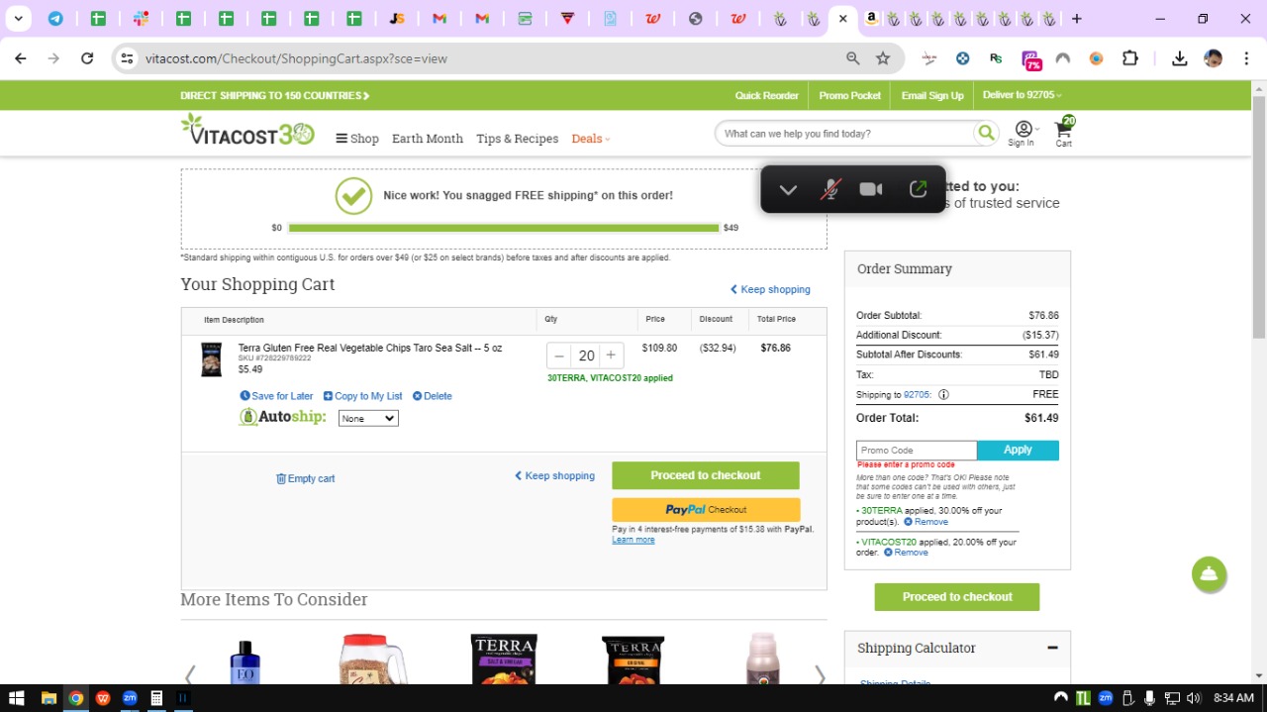This screenshot has height=712, width=1267.
Task: Go back to the previous page in Chrome
Action: (x=21, y=58)
